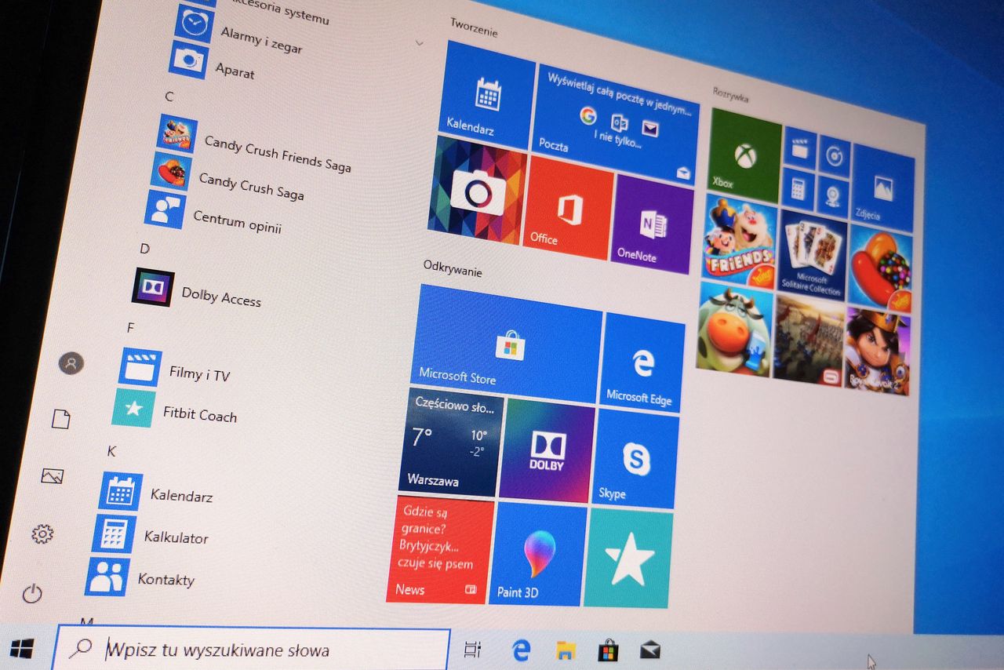Open Documents from the Start left rail
Image resolution: width=1004 pixels, height=670 pixels.
point(61,419)
